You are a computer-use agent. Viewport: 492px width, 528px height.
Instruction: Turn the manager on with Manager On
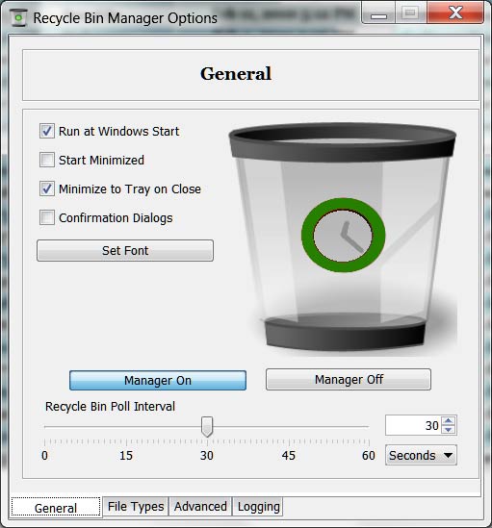click(x=158, y=381)
